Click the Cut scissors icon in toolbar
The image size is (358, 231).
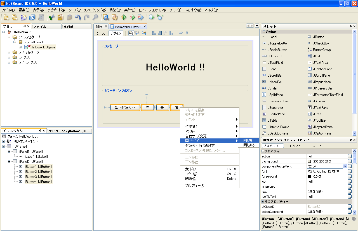pyautogui.click(x=52, y=17)
